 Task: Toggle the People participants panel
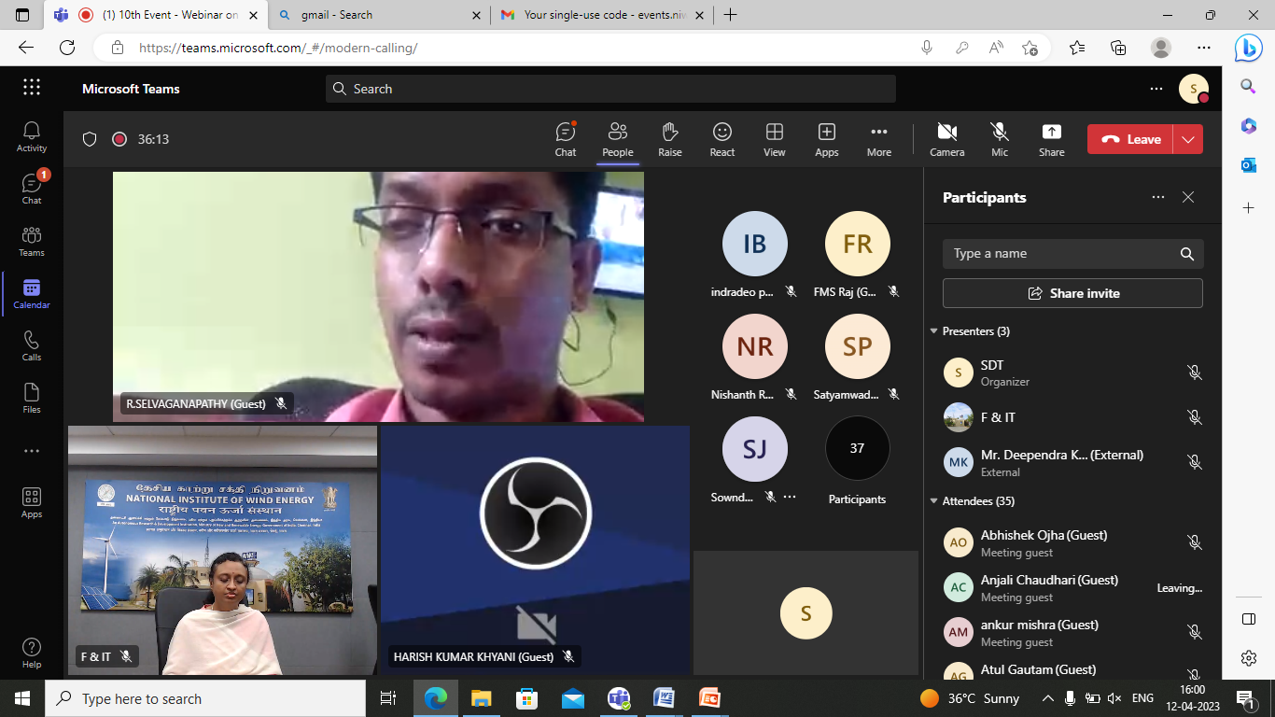pyautogui.click(x=617, y=139)
